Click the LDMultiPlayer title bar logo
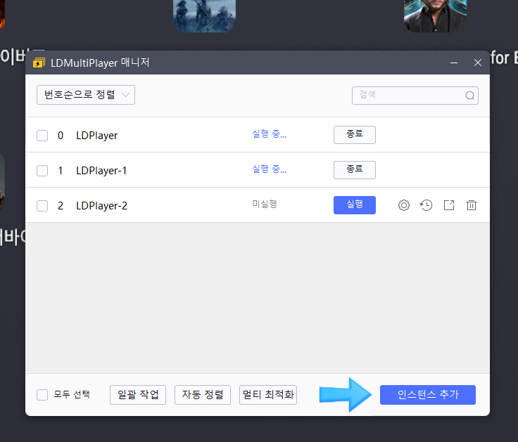This screenshot has height=442, width=518. [39, 63]
